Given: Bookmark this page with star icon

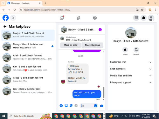Looking at the screenshot, I should [x=142, y=10].
